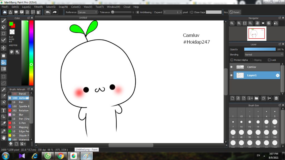
Task: Open Layer1 settings gear icon
Action: tap(277, 75)
